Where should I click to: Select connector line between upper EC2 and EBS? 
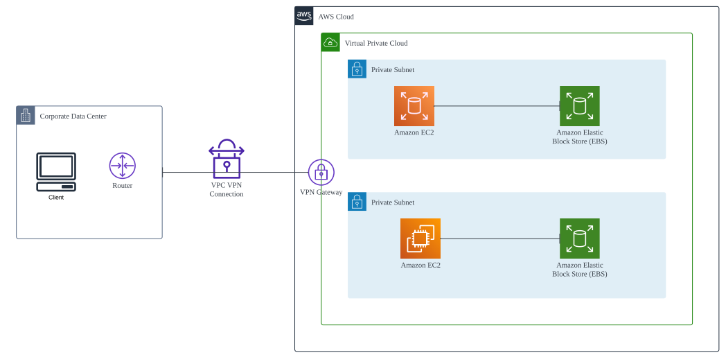[497, 106]
